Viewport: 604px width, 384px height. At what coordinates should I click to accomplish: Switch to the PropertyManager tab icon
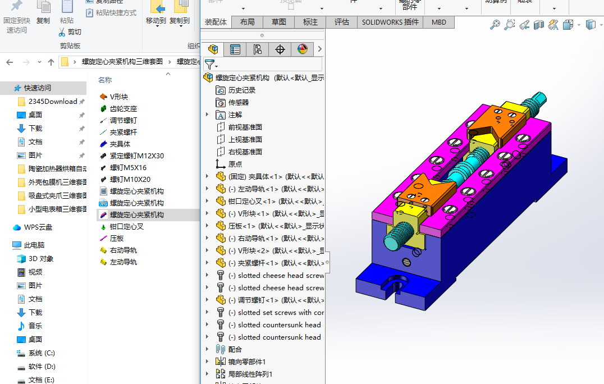coord(235,49)
